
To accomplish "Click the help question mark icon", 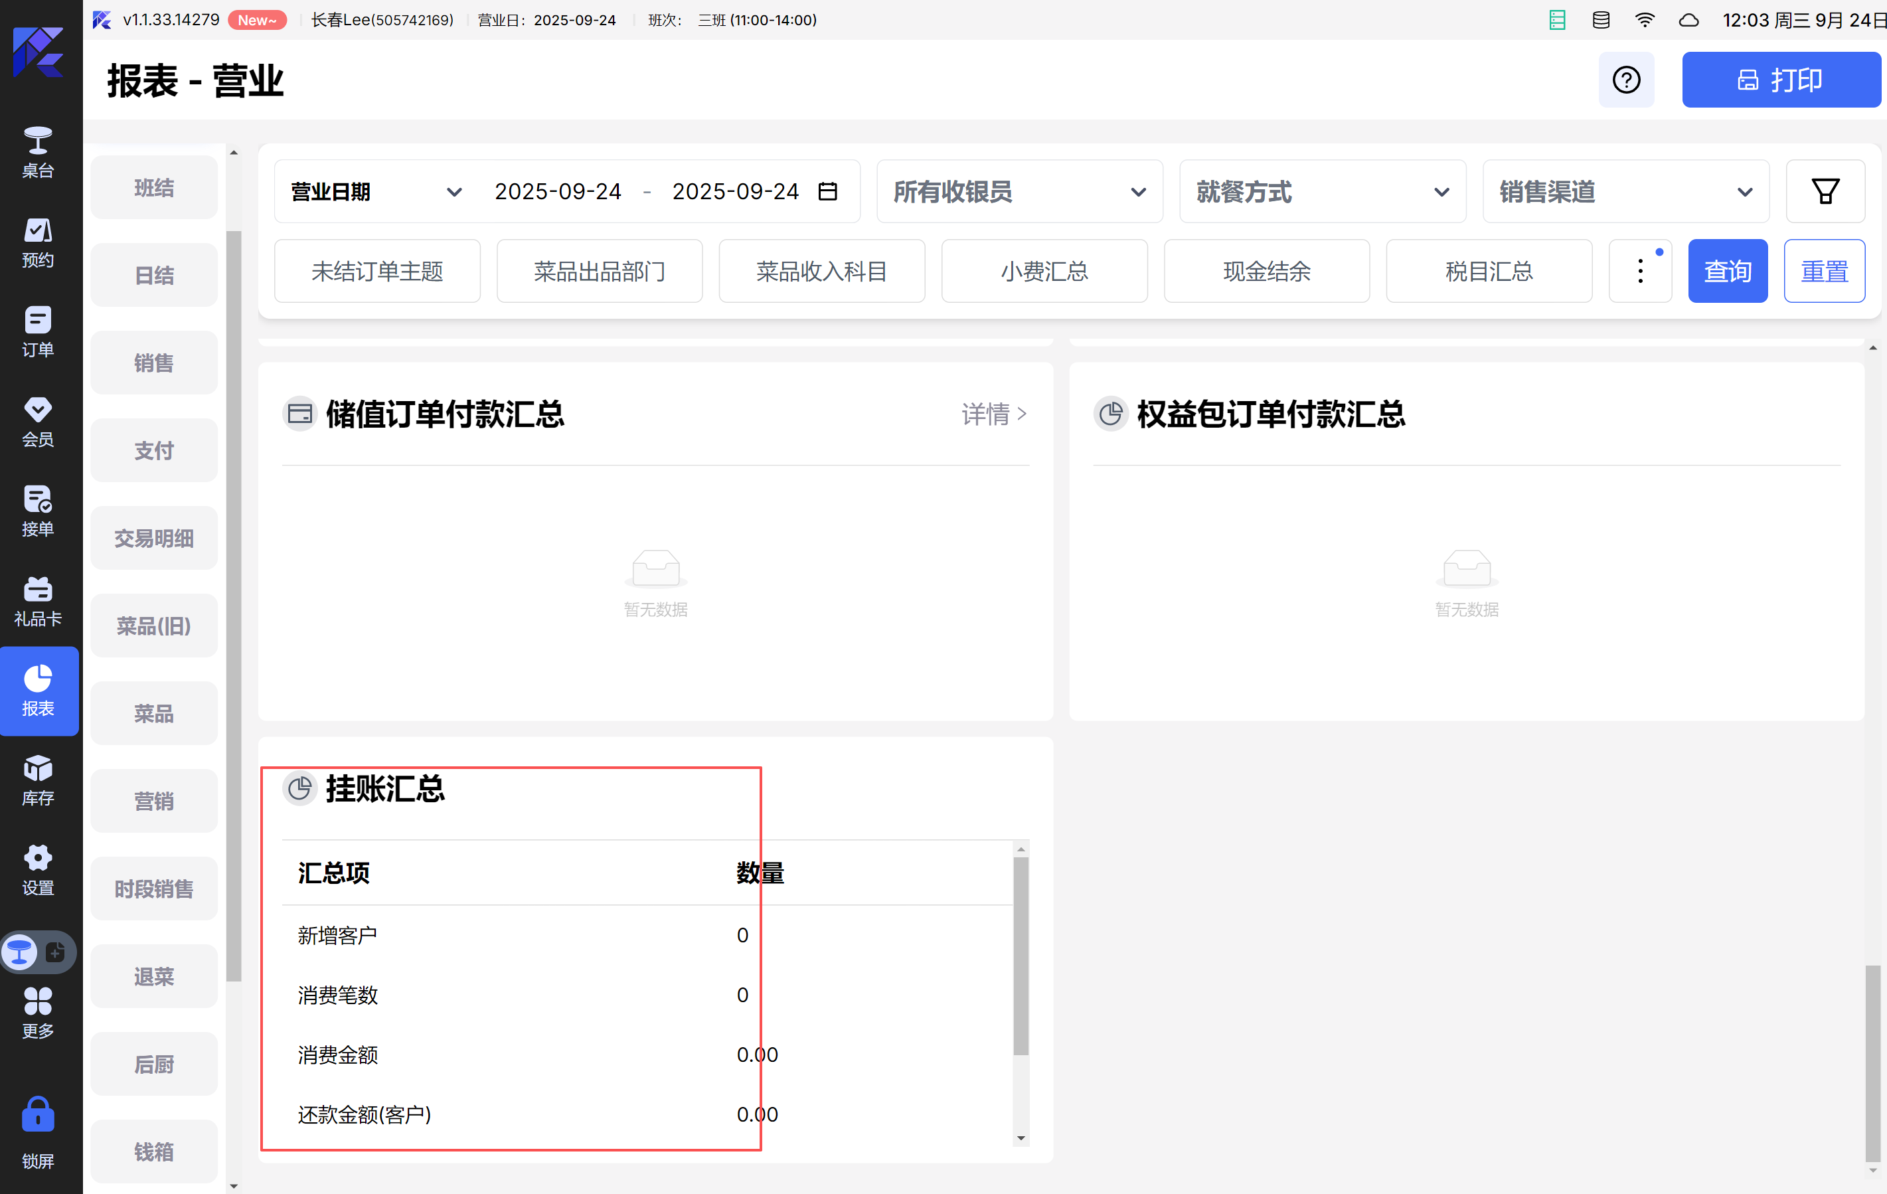I will [1626, 80].
